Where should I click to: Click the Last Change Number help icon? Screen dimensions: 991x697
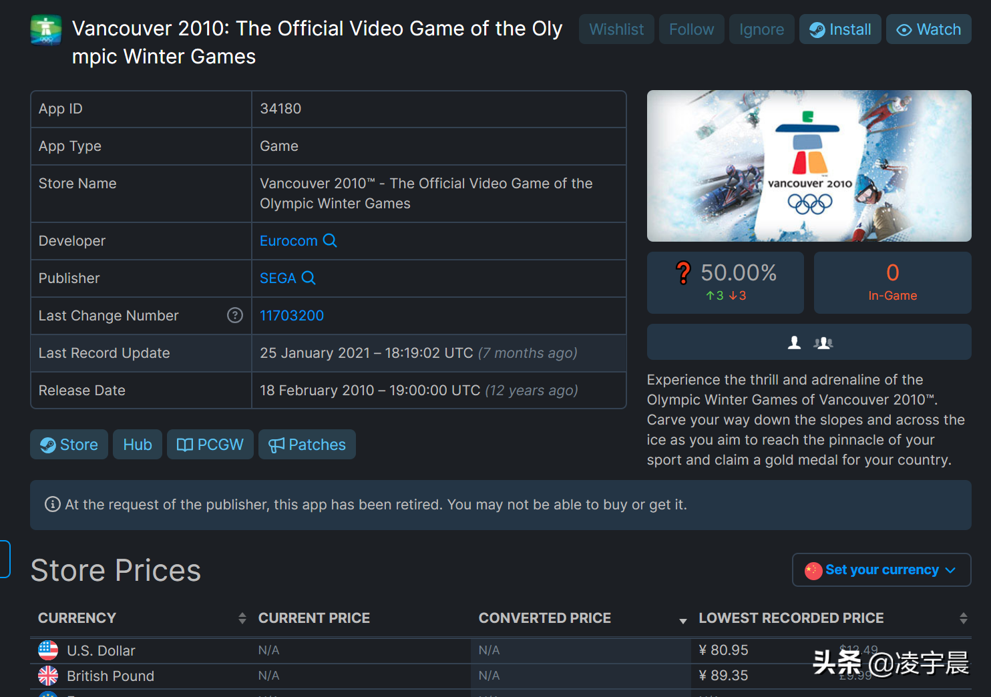235,315
